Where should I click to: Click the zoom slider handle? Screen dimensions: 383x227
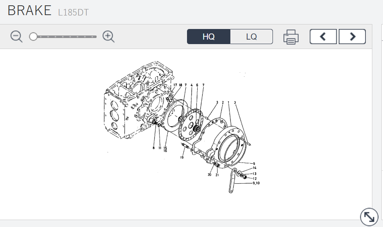tap(33, 37)
